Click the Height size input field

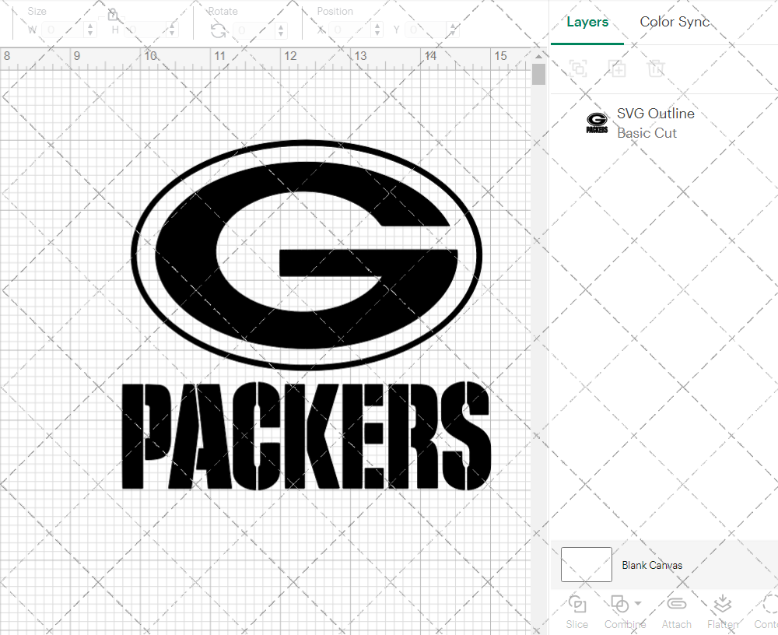coord(145,30)
